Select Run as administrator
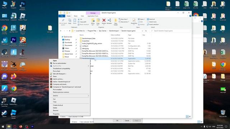 click(x=60, y=63)
